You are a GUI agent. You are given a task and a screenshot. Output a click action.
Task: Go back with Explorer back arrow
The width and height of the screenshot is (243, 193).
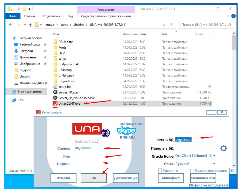coord(11,25)
